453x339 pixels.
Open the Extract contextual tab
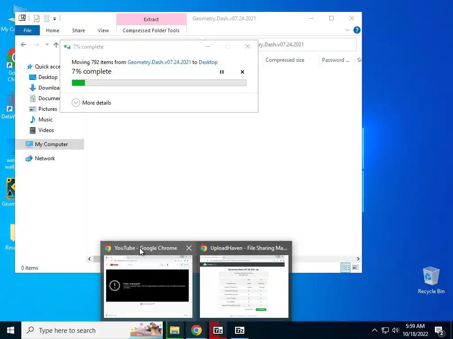click(151, 19)
